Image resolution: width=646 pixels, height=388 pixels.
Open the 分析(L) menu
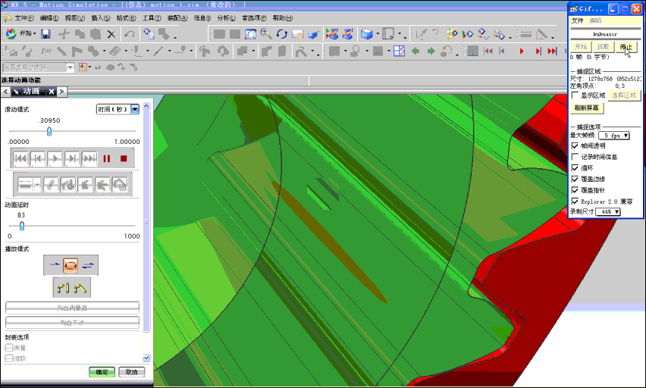click(226, 18)
